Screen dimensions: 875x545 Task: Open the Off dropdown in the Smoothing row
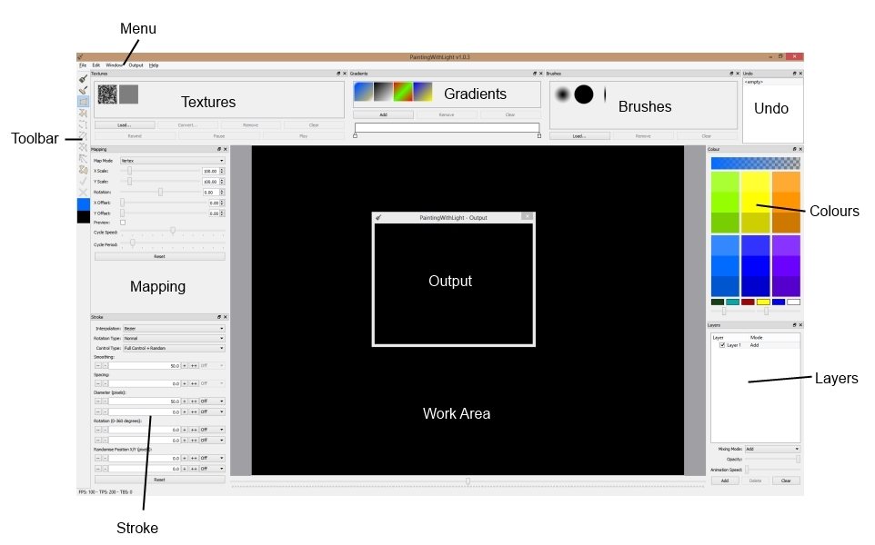pyautogui.click(x=212, y=366)
